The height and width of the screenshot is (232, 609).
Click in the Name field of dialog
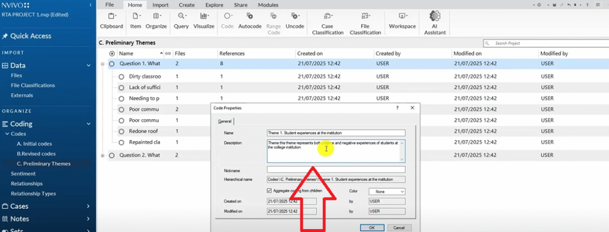(x=336, y=133)
